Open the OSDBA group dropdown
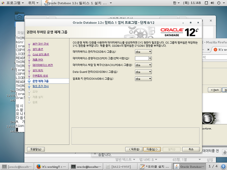Image resolution: width=227 pixels, height=170 pixels. click(143, 52)
